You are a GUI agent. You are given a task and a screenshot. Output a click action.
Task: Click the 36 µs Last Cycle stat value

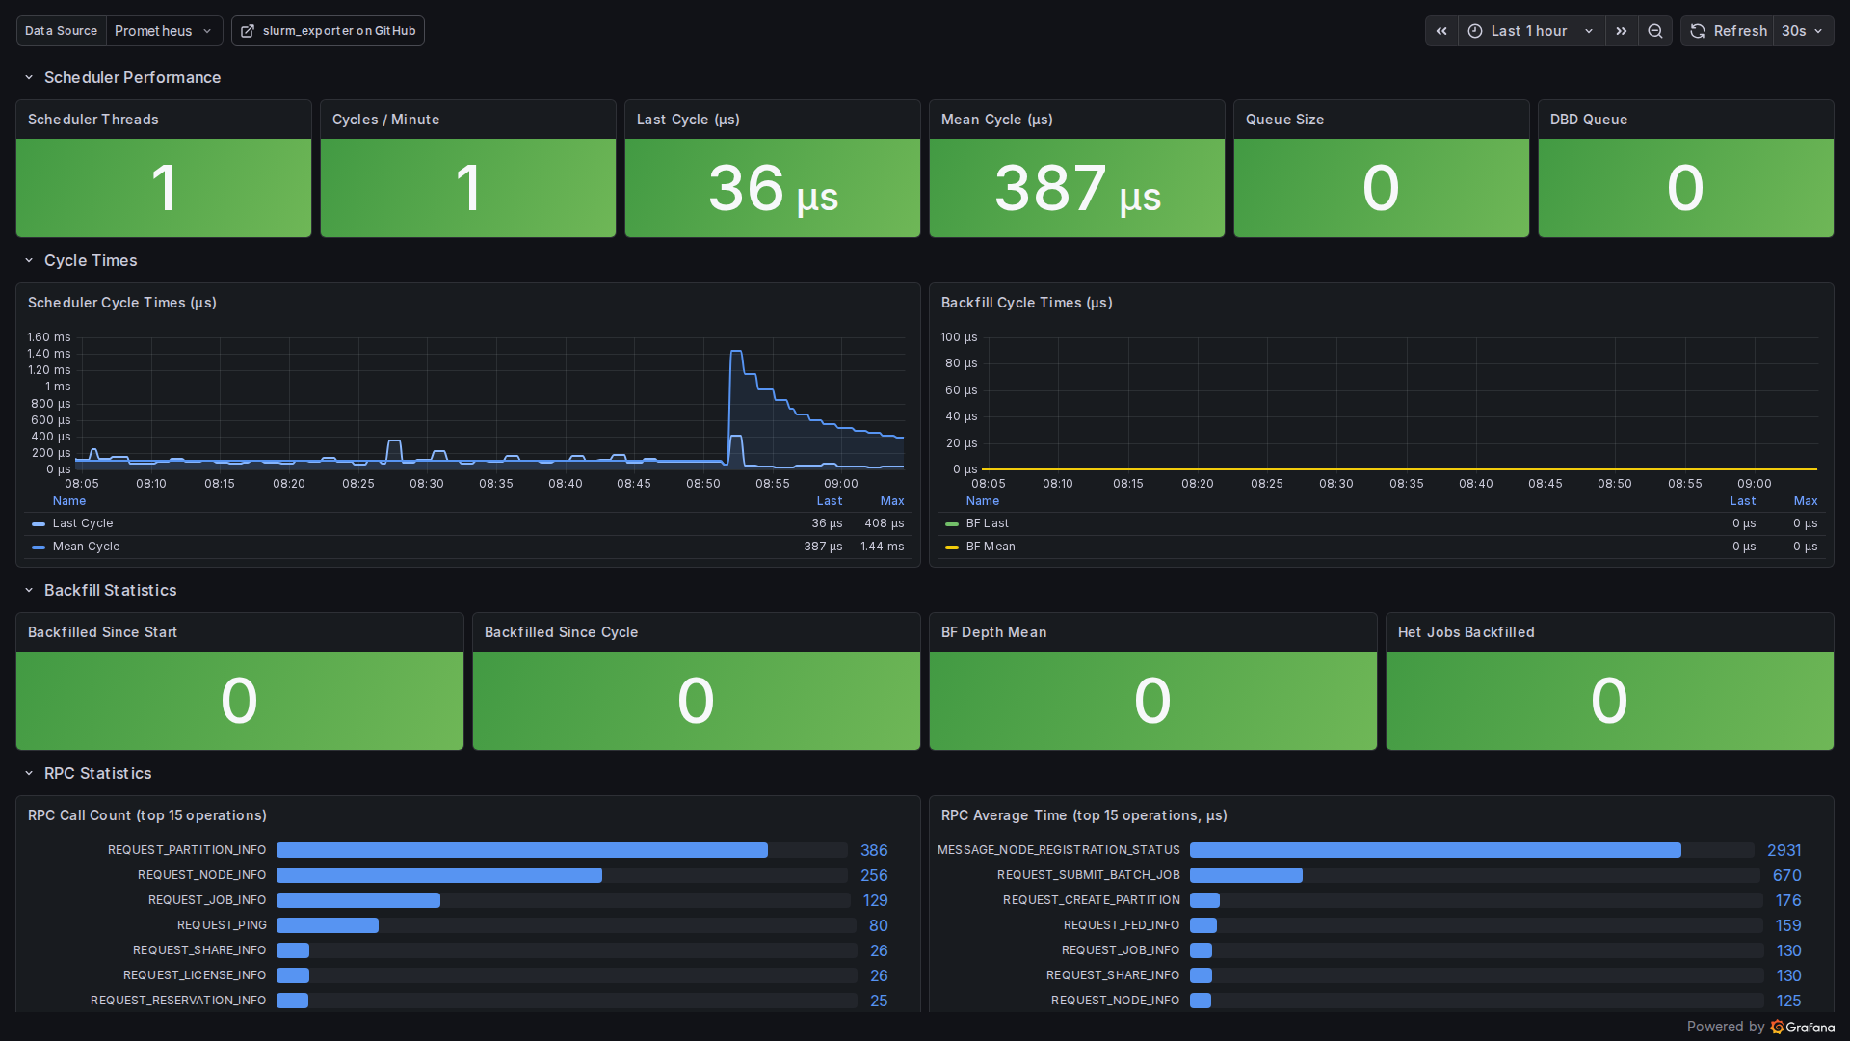[773, 188]
